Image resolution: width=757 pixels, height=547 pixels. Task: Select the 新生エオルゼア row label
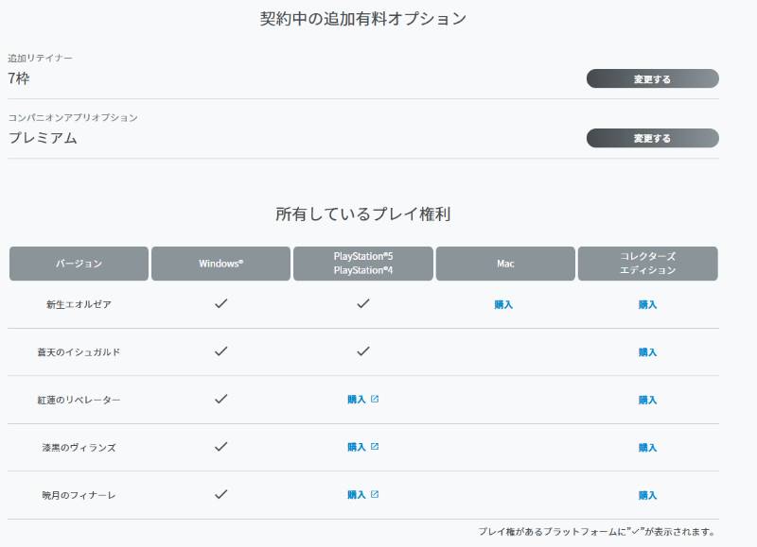79,304
